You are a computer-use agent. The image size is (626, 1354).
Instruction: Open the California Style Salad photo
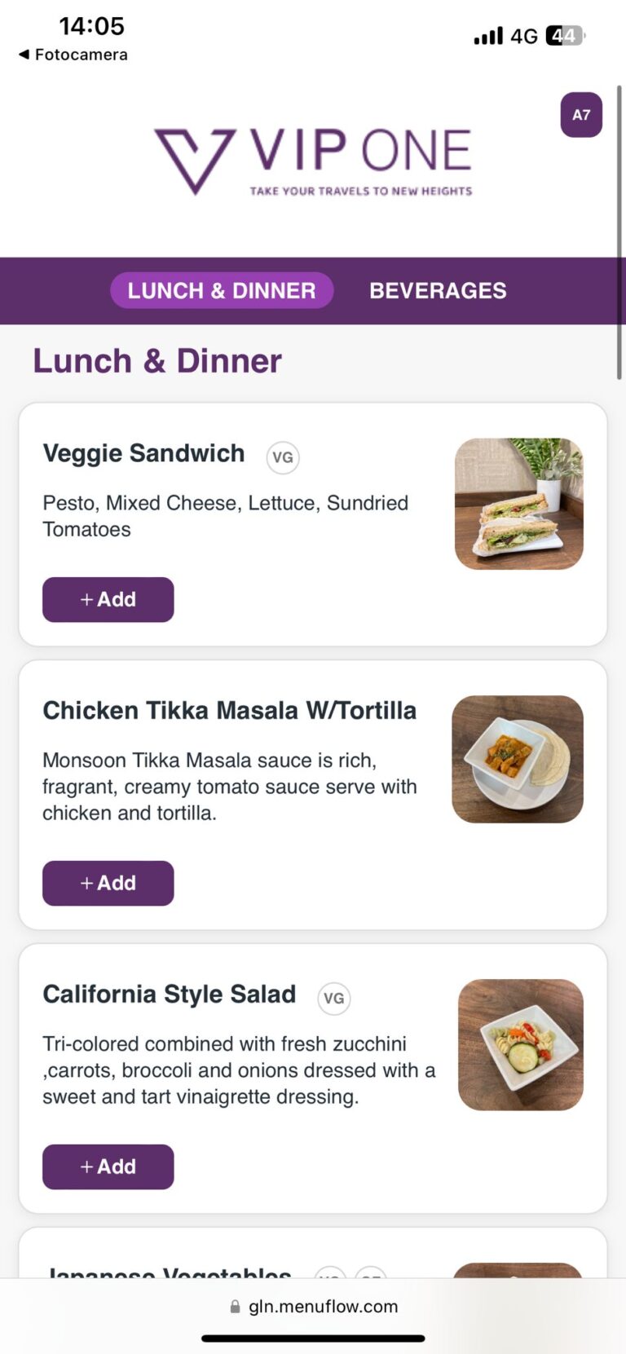tap(521, 1044)
